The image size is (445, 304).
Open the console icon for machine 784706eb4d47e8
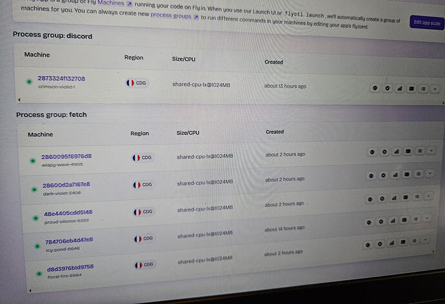pyautogui.click(x=404, y=220)
